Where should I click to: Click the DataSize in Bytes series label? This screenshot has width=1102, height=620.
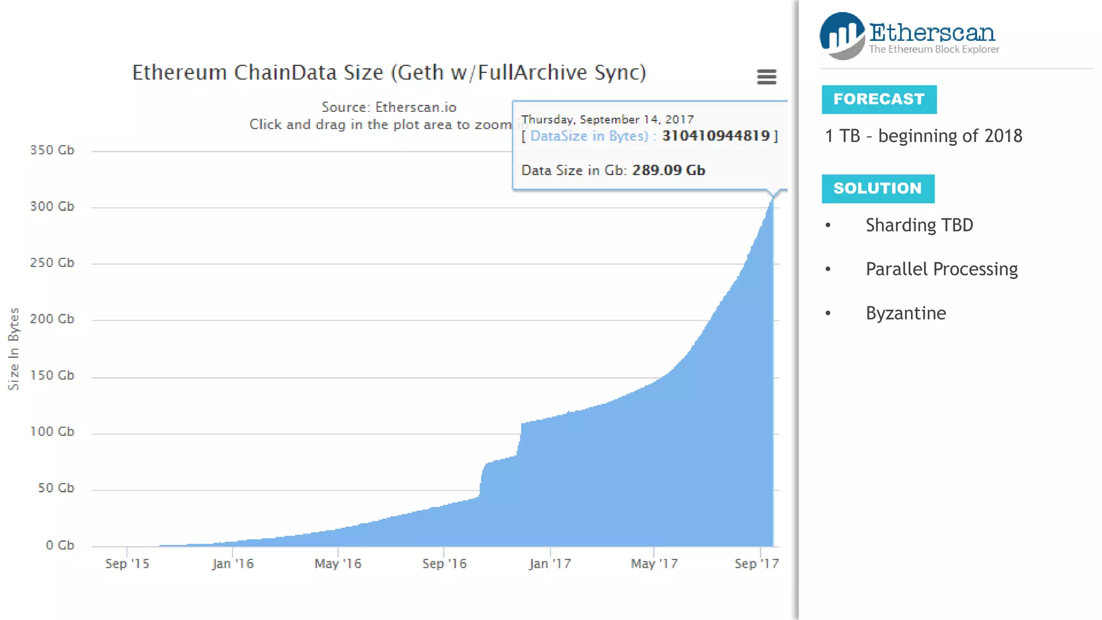(x=589, y=136)
